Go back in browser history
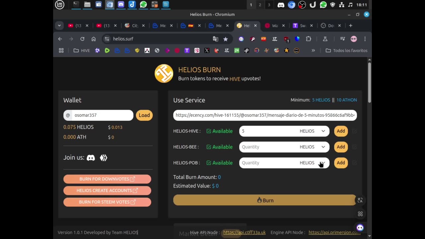The height and width of the screenshot is (239, 425). tap(60, 39)
